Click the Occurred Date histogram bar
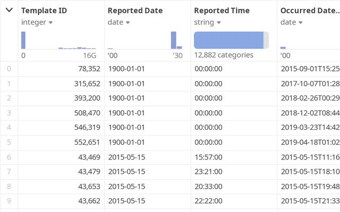Screen dimensions: 340x212 point(283,48)
